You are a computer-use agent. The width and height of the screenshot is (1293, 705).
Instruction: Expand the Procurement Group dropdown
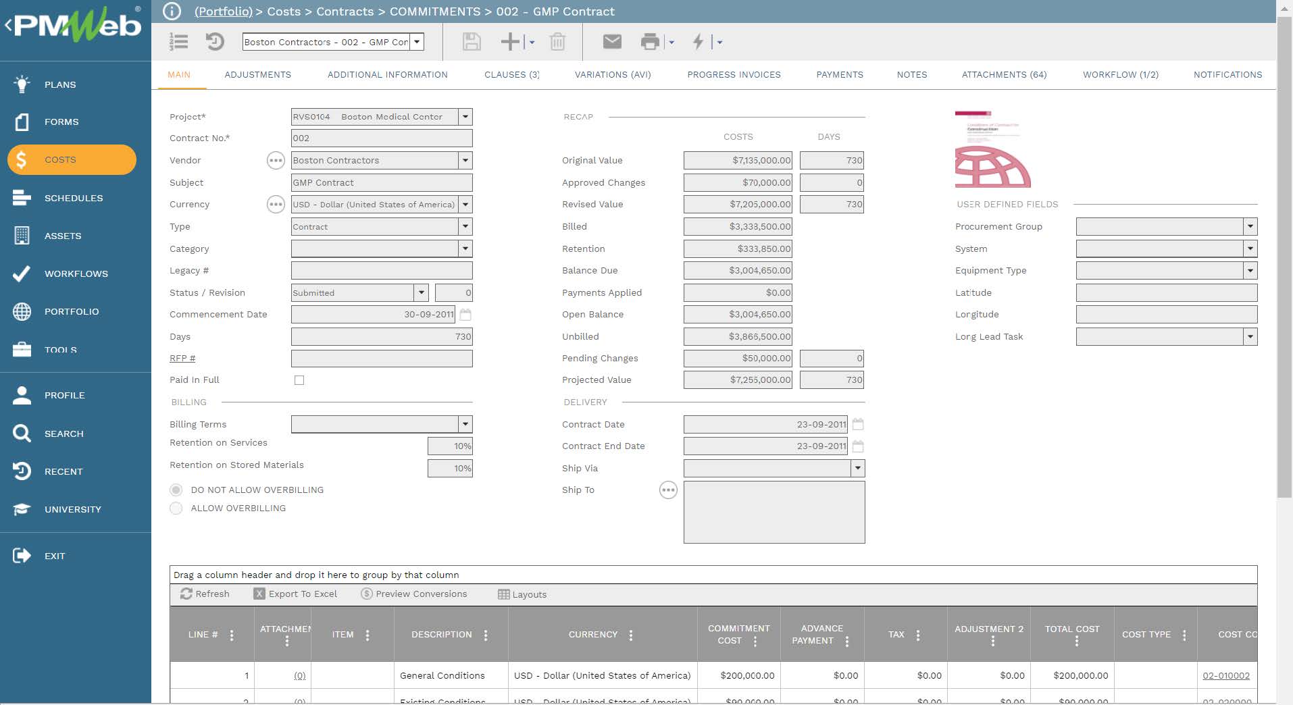(1250, 227)
